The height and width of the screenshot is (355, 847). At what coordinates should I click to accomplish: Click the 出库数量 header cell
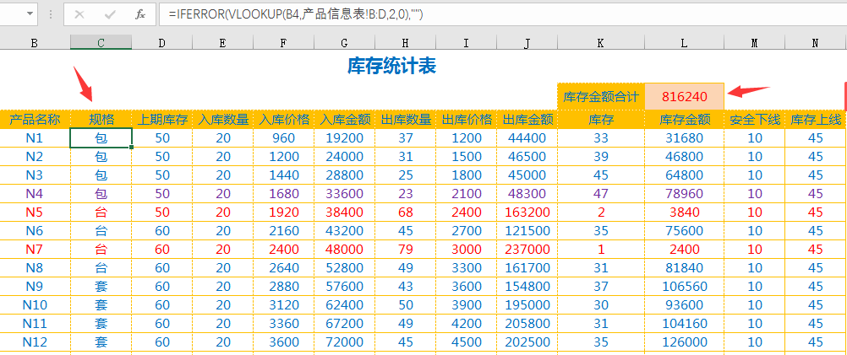click(405, 119)
